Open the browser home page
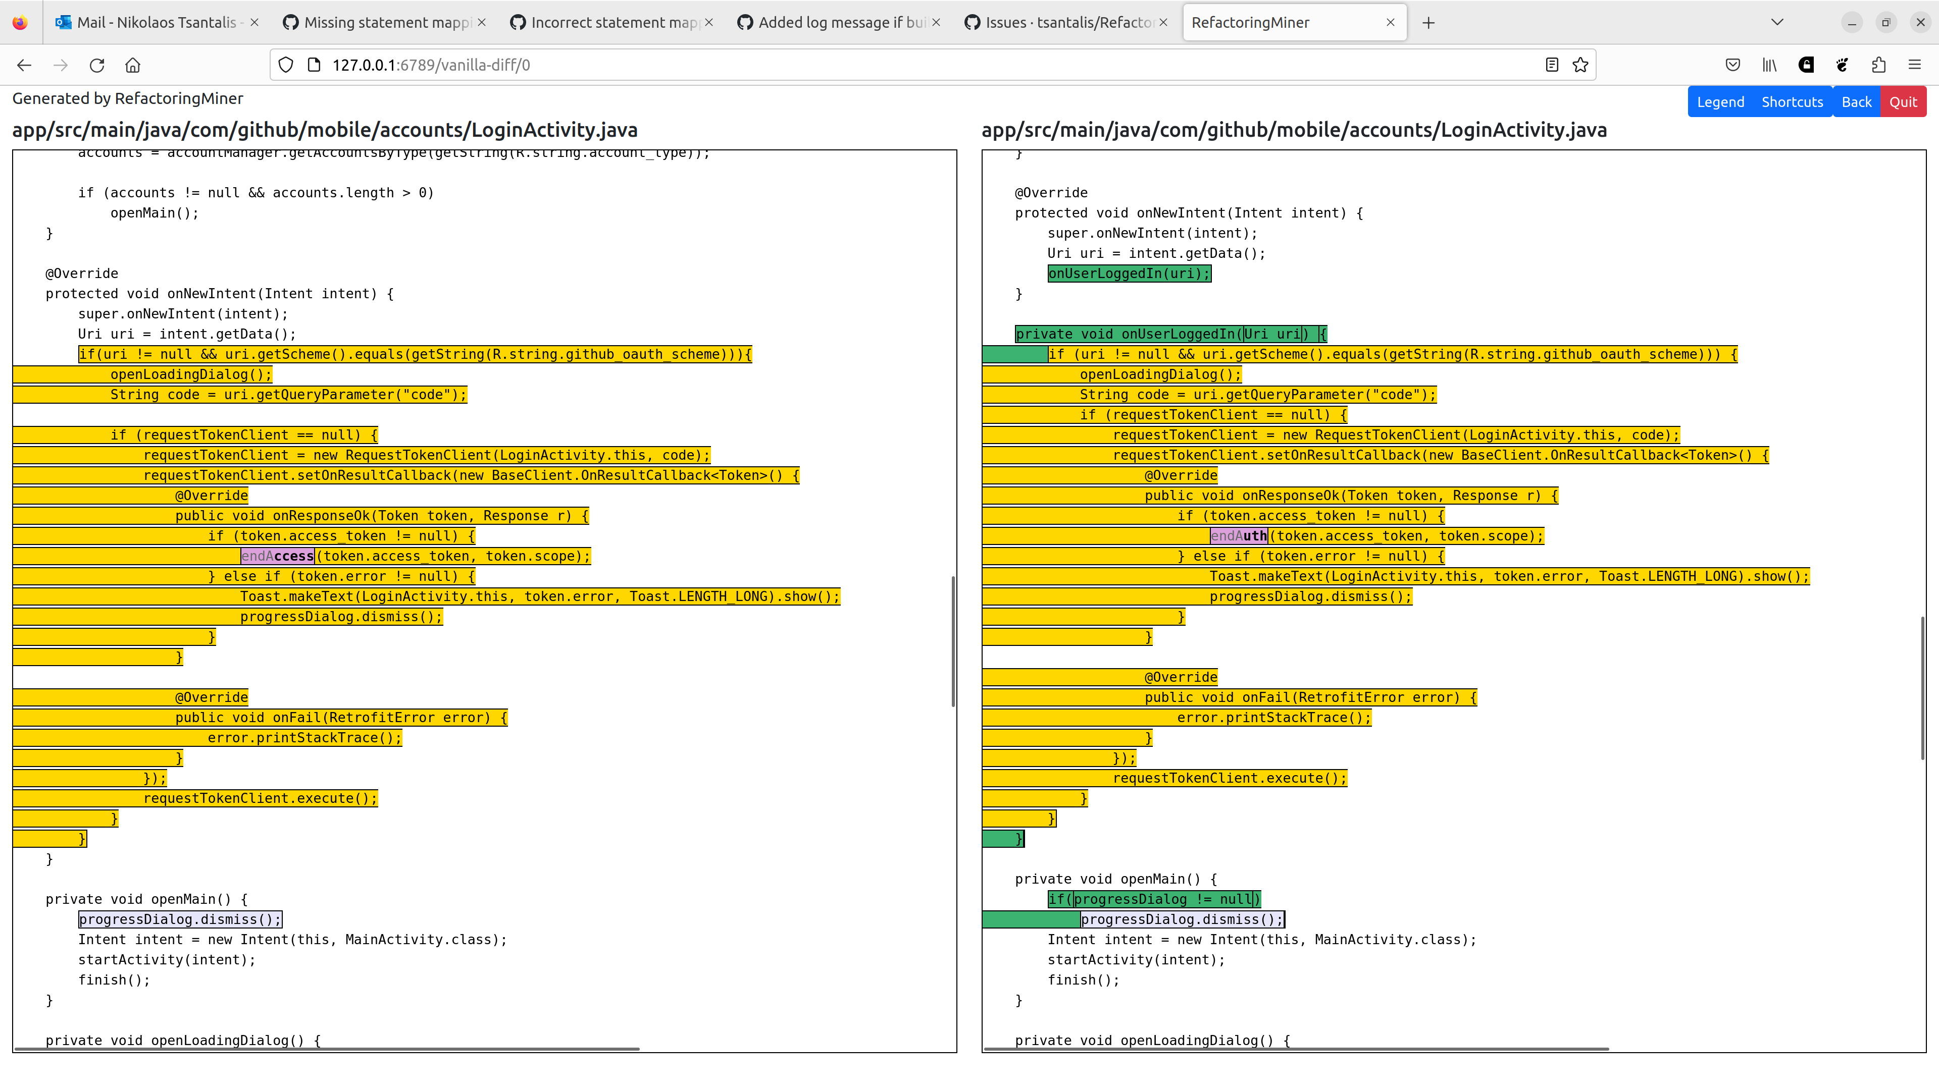 (x=133, y=66)
